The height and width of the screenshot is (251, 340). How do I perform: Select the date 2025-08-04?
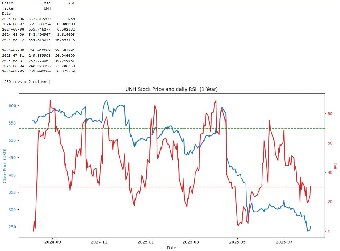click(13, 66)
